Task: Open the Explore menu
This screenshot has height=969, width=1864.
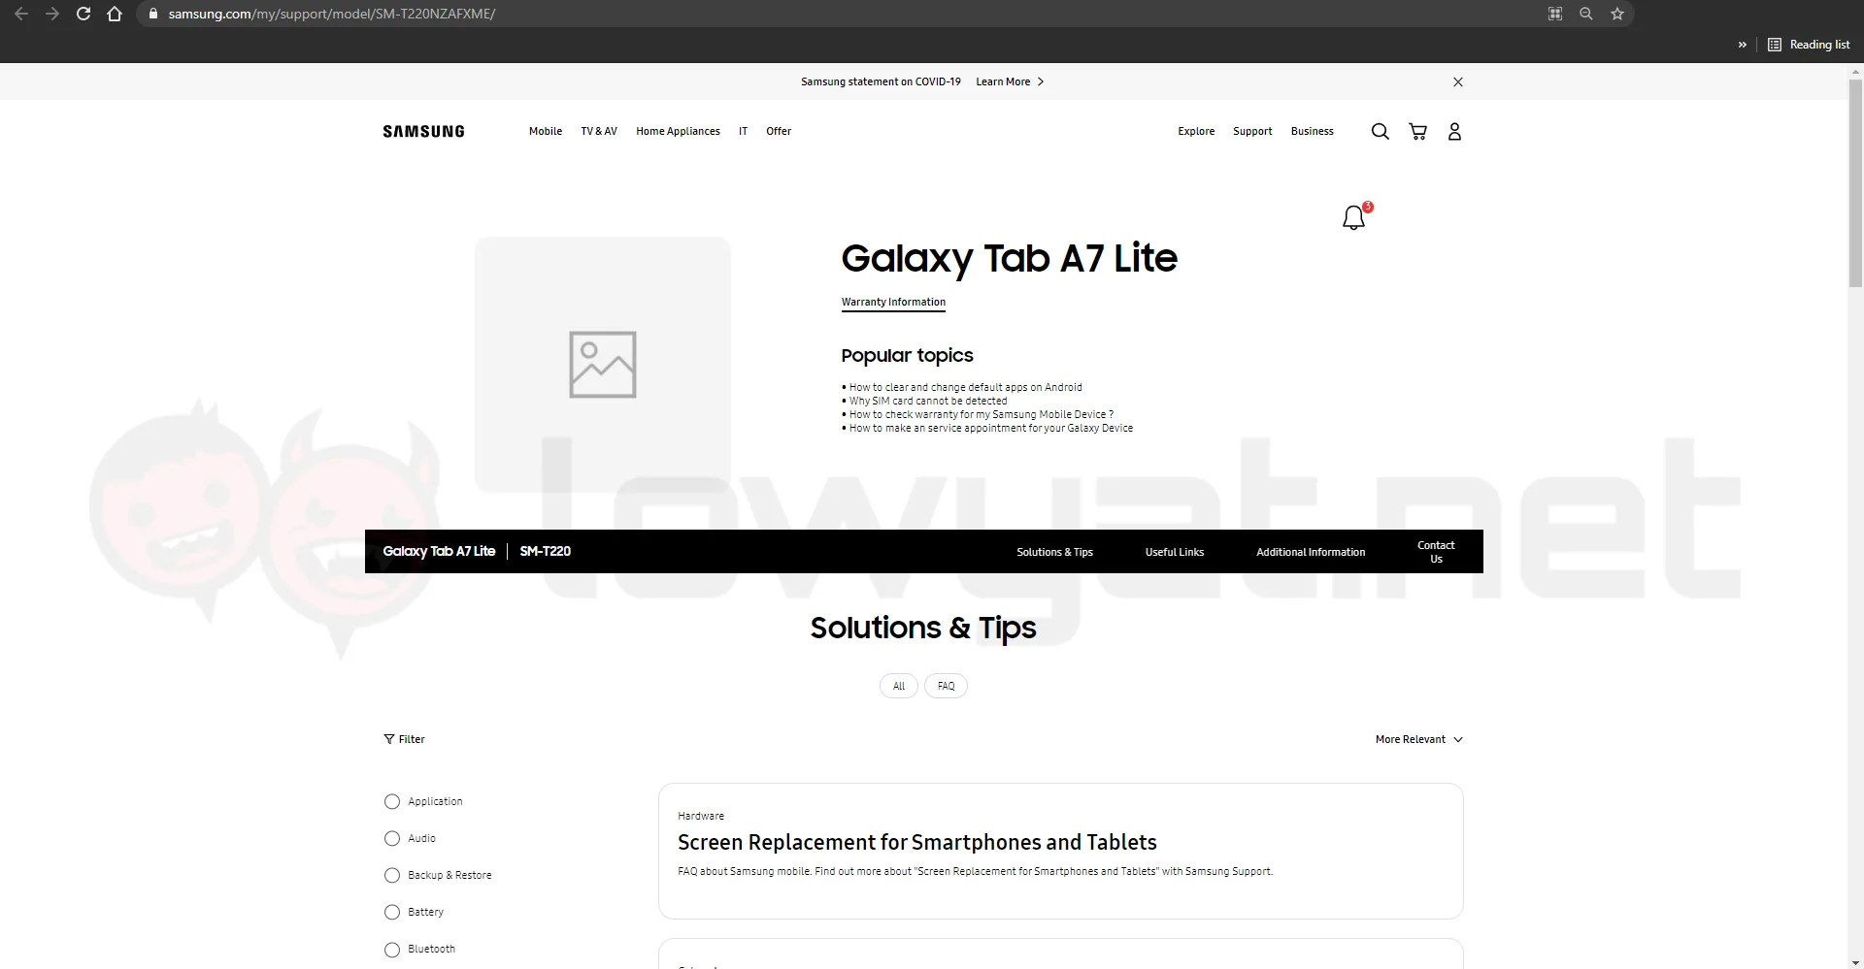Action: click(1196, 131)
